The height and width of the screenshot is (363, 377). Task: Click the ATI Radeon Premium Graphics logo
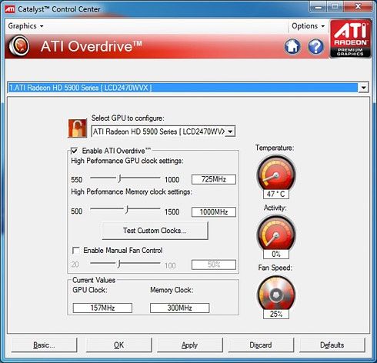(350, 38)
